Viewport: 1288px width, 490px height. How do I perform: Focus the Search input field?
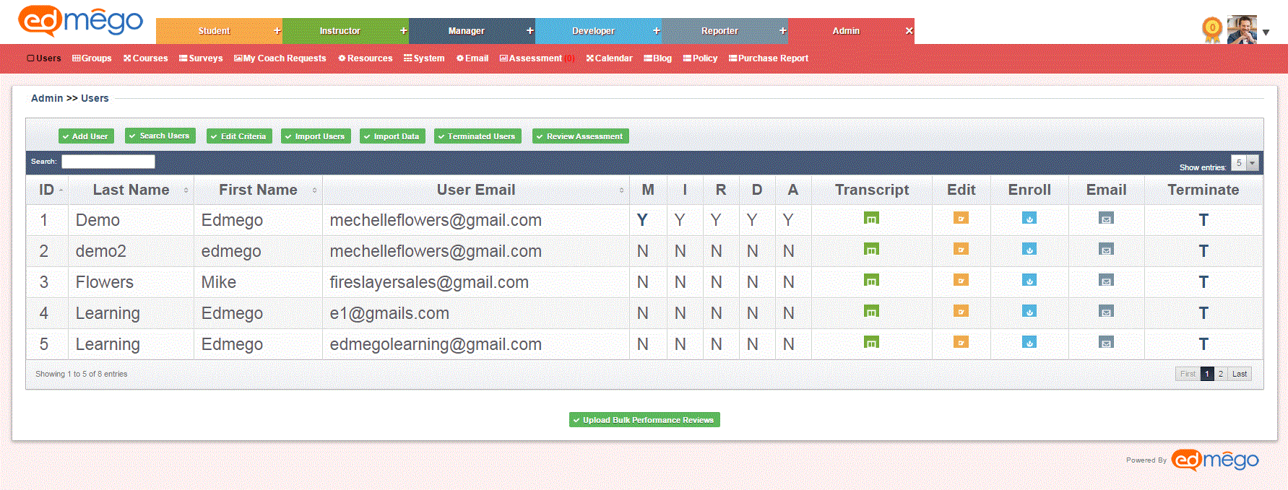[108, 162]
